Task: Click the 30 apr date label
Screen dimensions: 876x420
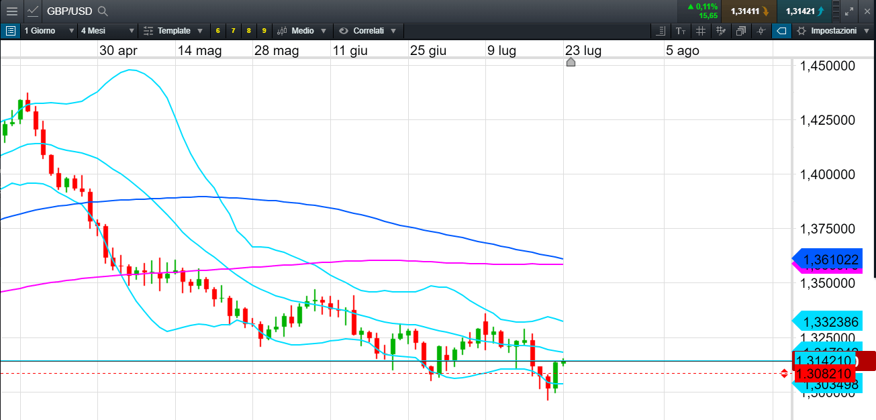Action: click(x=118, y=50)
